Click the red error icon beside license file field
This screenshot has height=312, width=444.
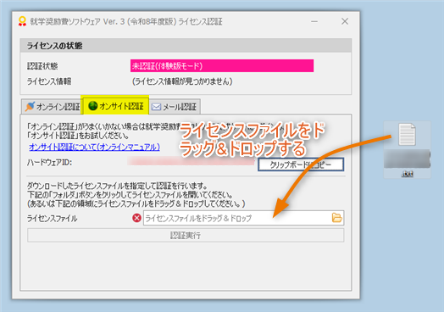tap(136, 218)
